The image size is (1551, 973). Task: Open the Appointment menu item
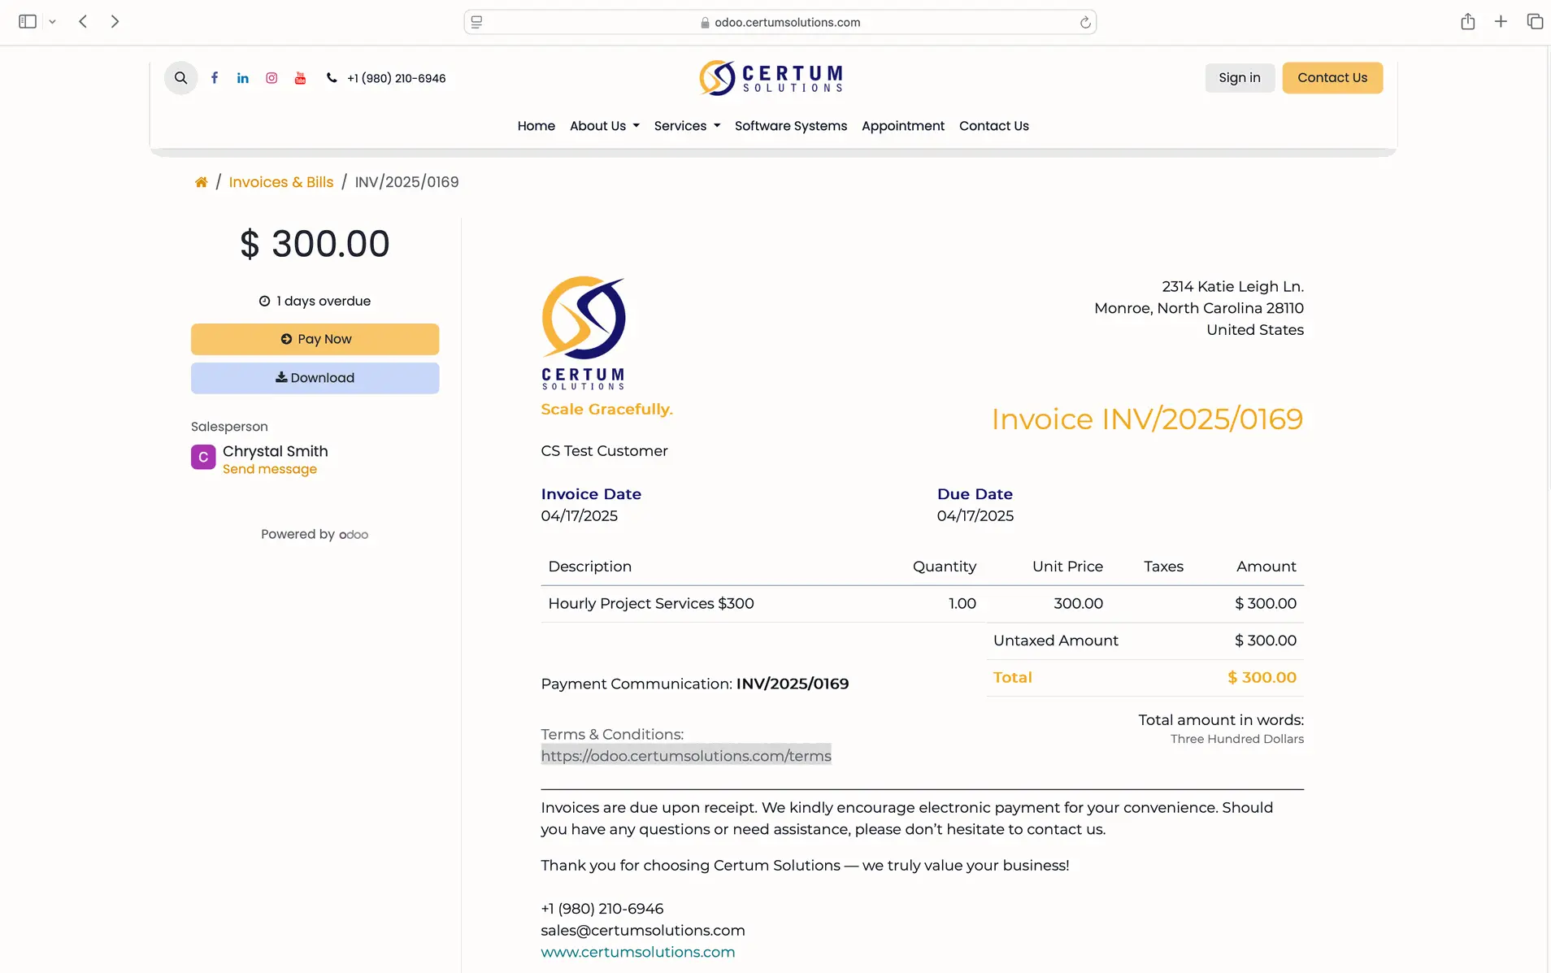click(903, 126)
